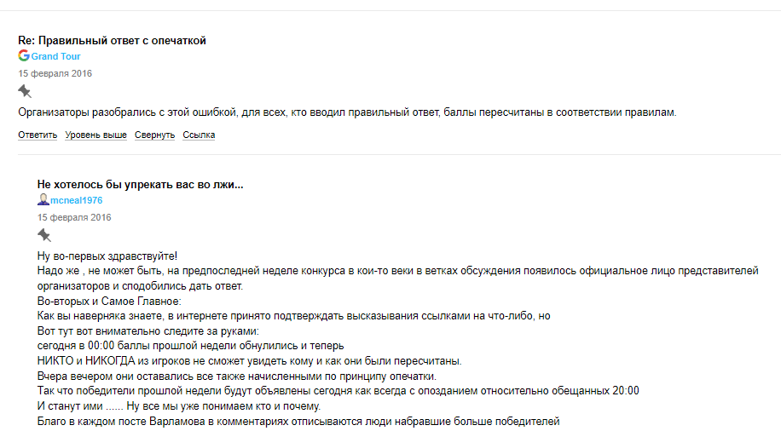Click the Google icon beside Grand Tour
The height and width of the screenshot is (431, 781).
point(24,56)
